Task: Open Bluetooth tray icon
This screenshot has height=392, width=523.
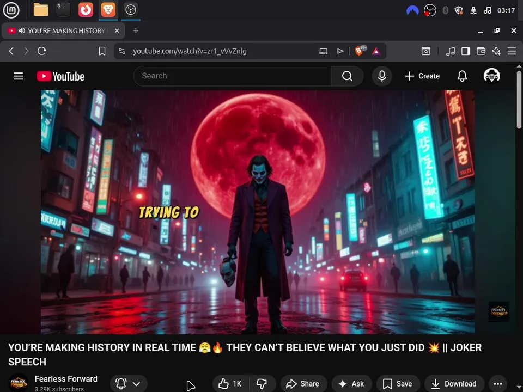Action: [x=445, y=11]
